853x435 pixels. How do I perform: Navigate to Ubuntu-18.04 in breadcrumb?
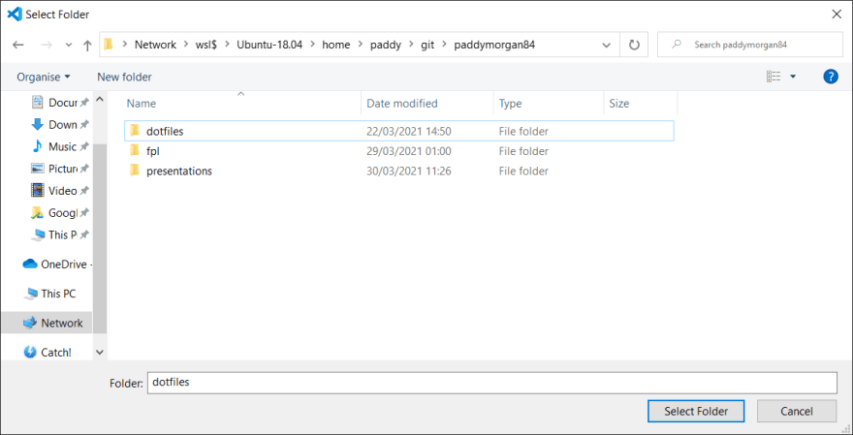269,46
